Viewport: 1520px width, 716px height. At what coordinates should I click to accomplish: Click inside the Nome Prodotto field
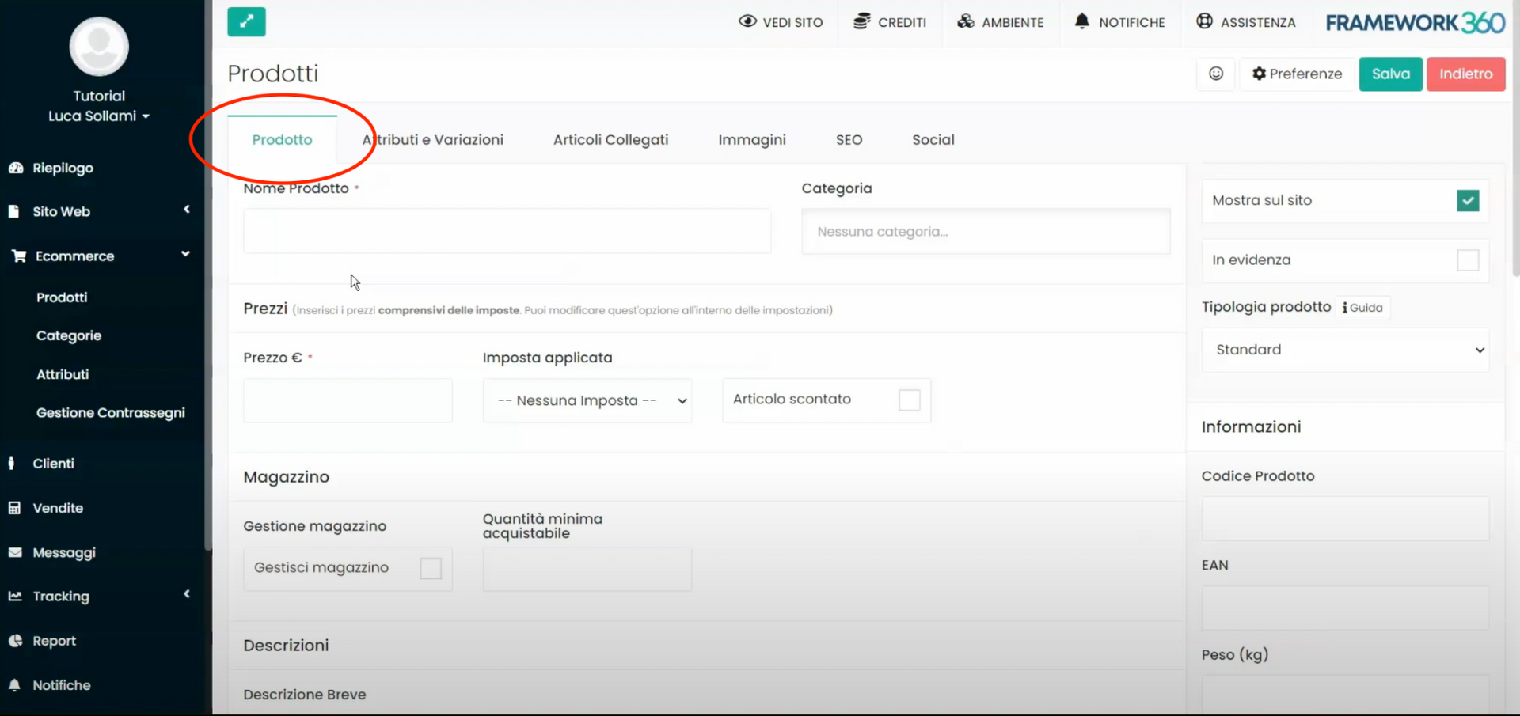tap(507, 231)
